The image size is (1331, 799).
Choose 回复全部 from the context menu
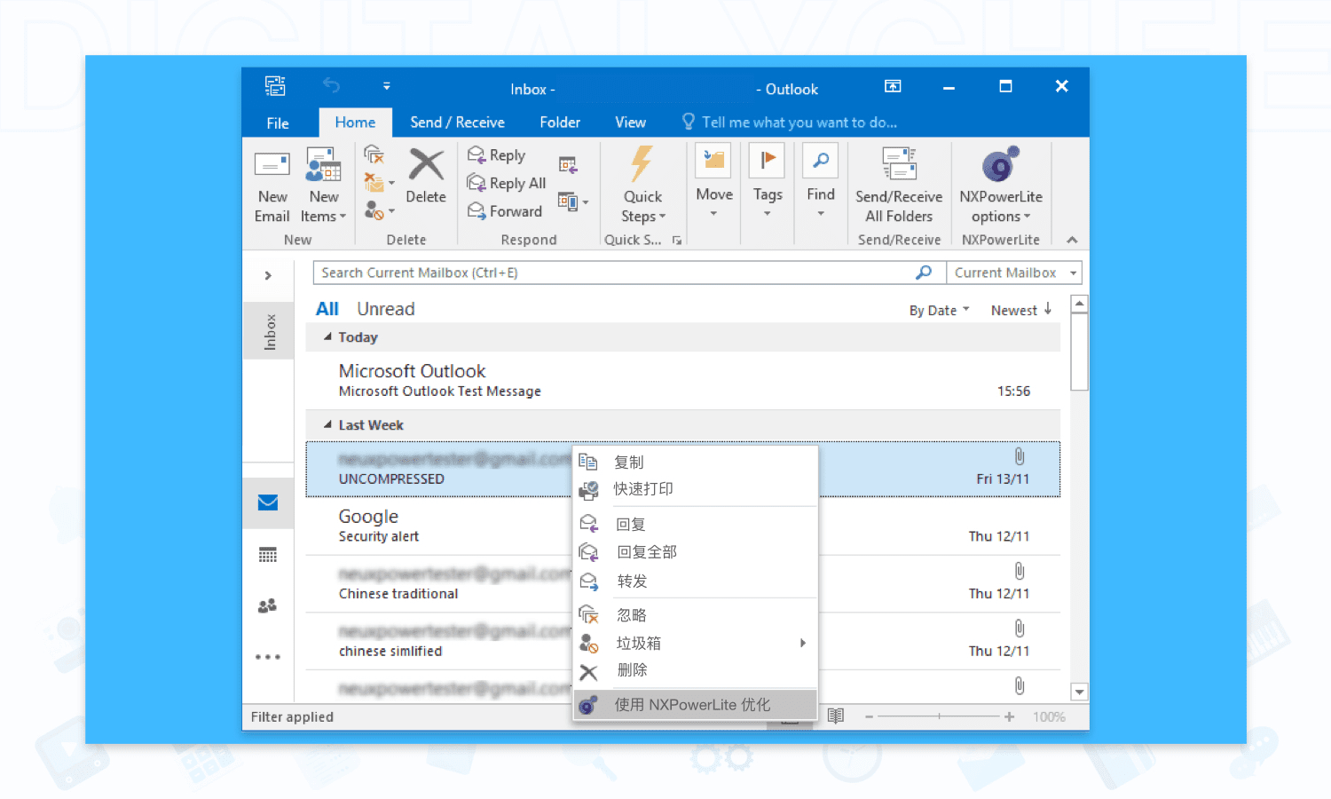(x=695, y=552)
